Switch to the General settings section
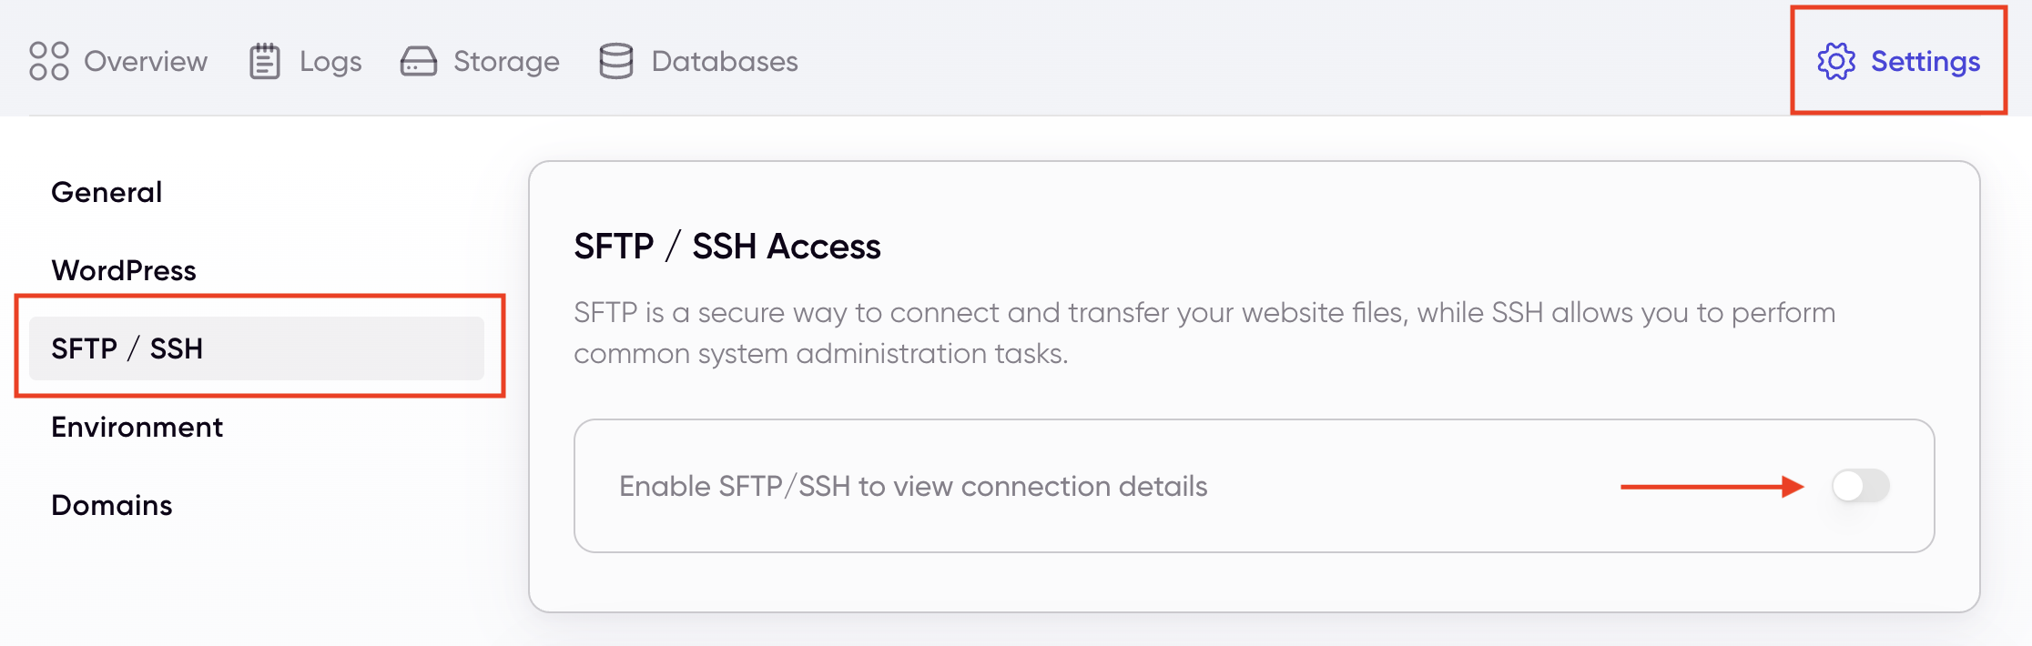This screenshot has height=646, width=2032. (107, 191)
